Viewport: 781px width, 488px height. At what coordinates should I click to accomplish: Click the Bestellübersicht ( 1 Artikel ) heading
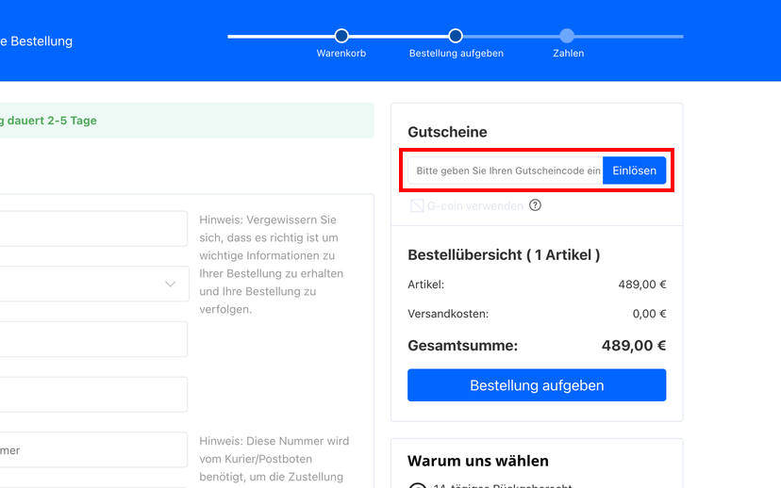pyautogui.click(x=504, y=254)
